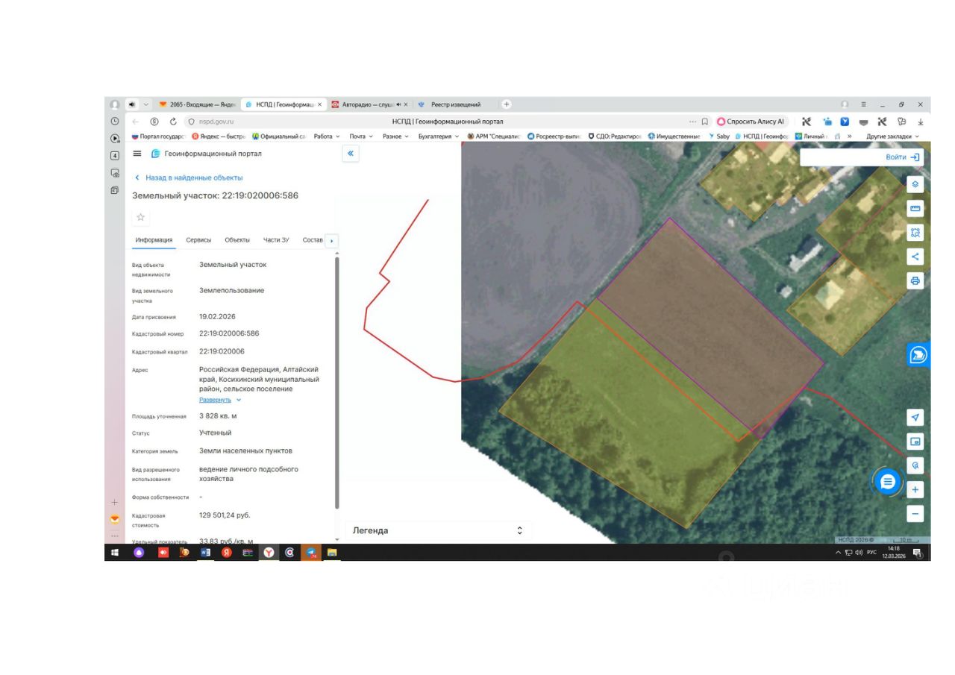Select the Учтенный status text
This screenshot has width=955, height=675.
[216, 433]
